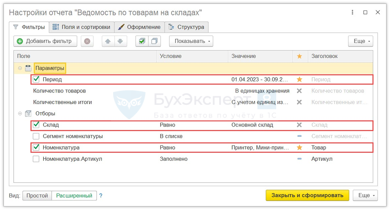Switch to the Структура tab

[187, 27]
